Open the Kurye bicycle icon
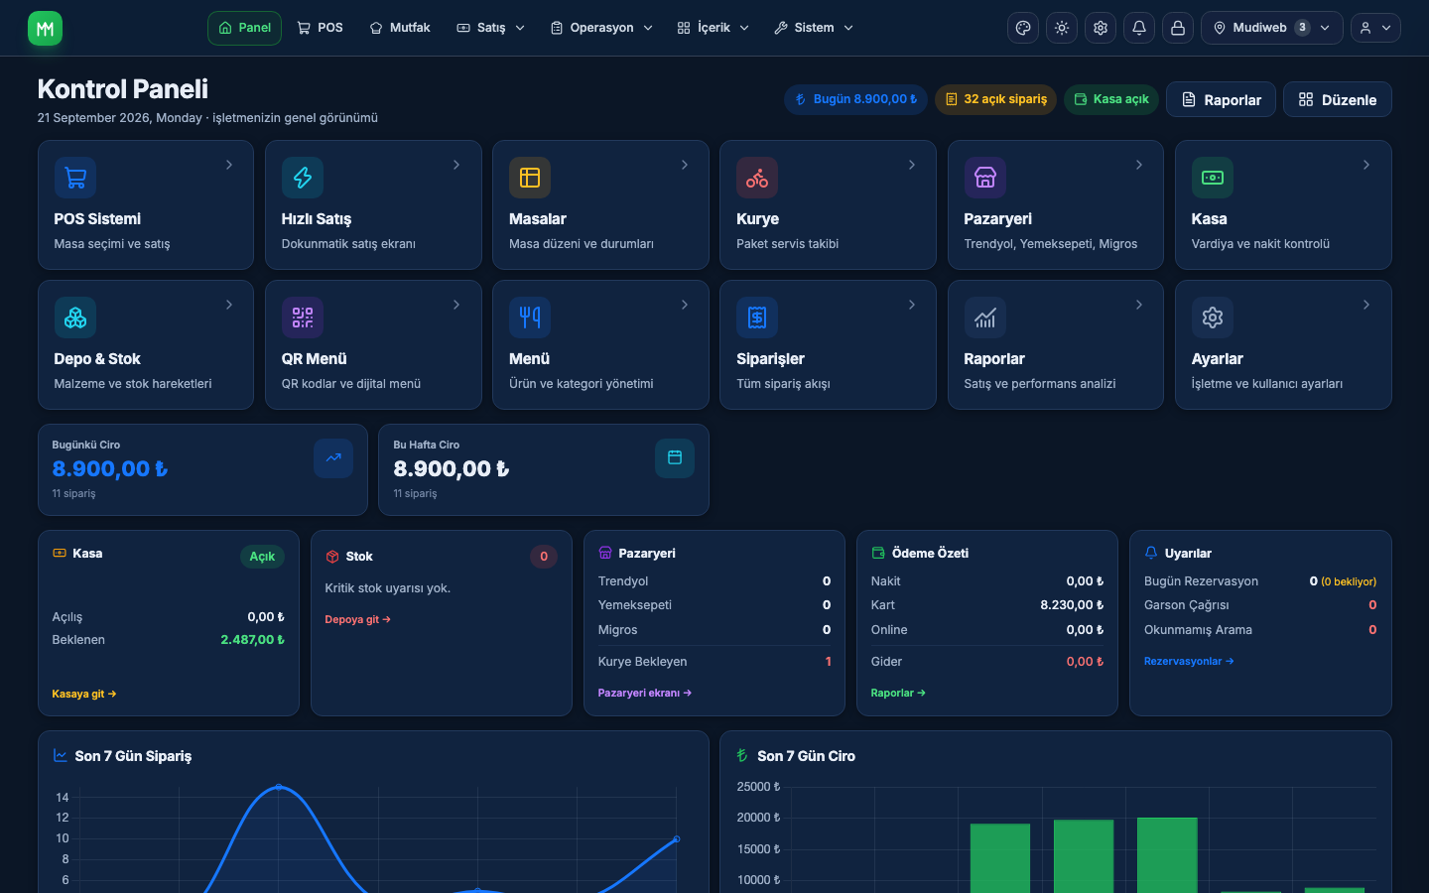 click(757, 178)
